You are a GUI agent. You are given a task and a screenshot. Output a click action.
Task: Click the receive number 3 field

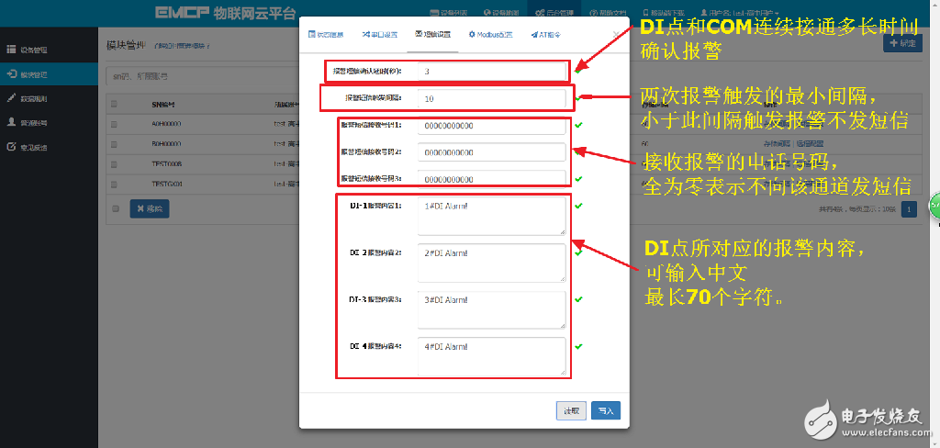492,178
